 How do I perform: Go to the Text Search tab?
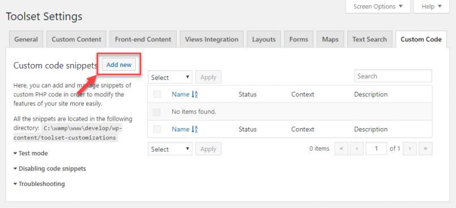[370, 39]
